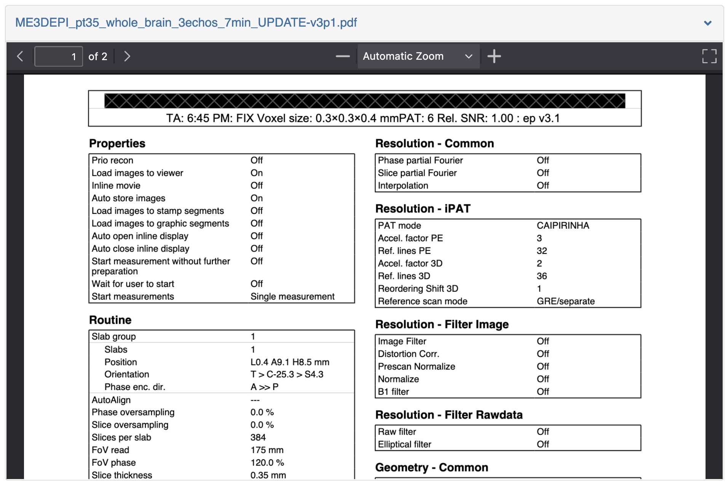The height and width of the screenshot is (484, 728).
Task: Click the Geometry - Common heading
Action: (431, 467)
